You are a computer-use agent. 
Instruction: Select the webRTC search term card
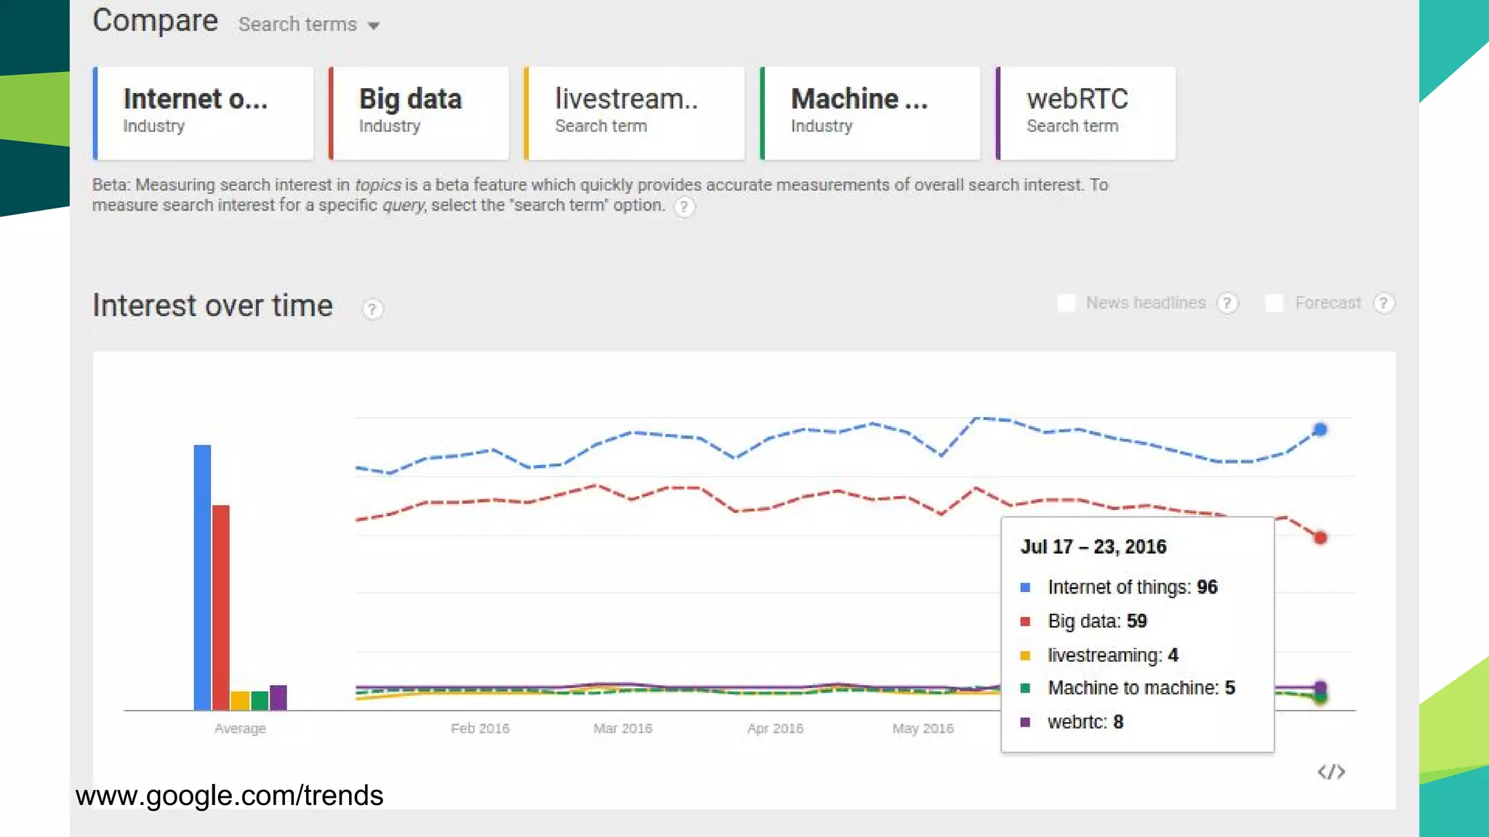pos(1085,113)
